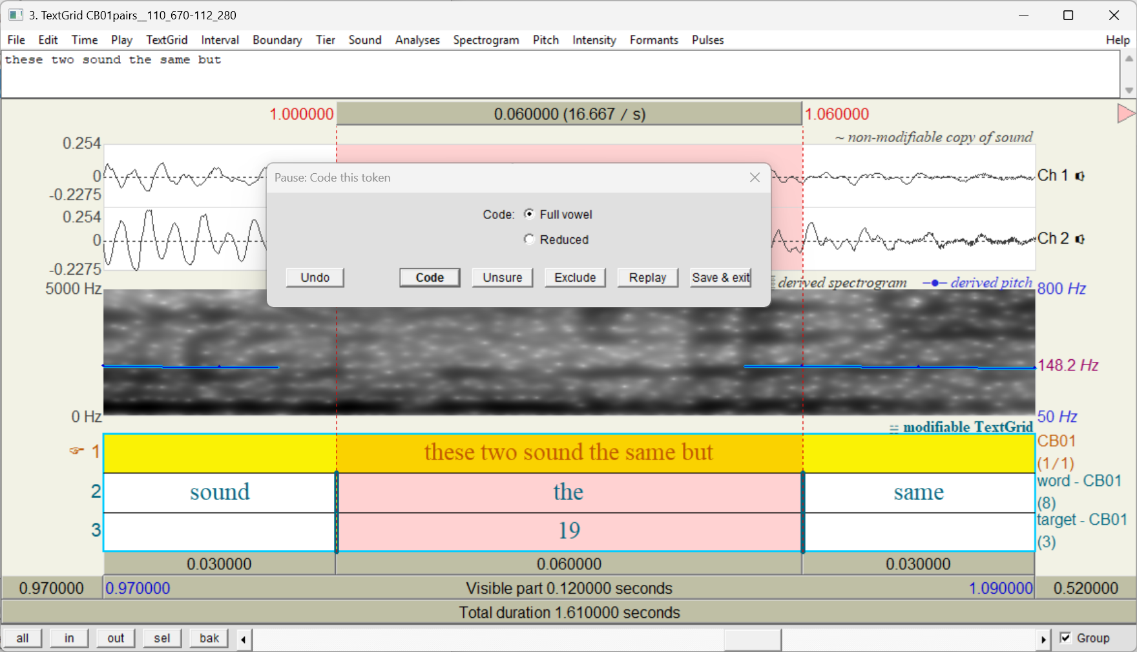This screenshot has height=652, width=1137.
Task: Expand the Interval menu
Action: click(x=220, y=40)
